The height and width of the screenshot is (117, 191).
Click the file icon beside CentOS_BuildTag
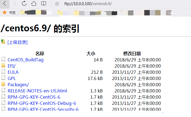point(3,59)
